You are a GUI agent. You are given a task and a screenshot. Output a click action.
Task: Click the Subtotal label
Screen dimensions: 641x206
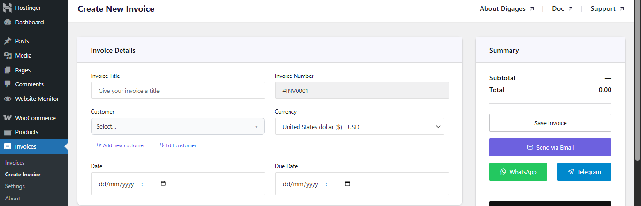point(502,78)
